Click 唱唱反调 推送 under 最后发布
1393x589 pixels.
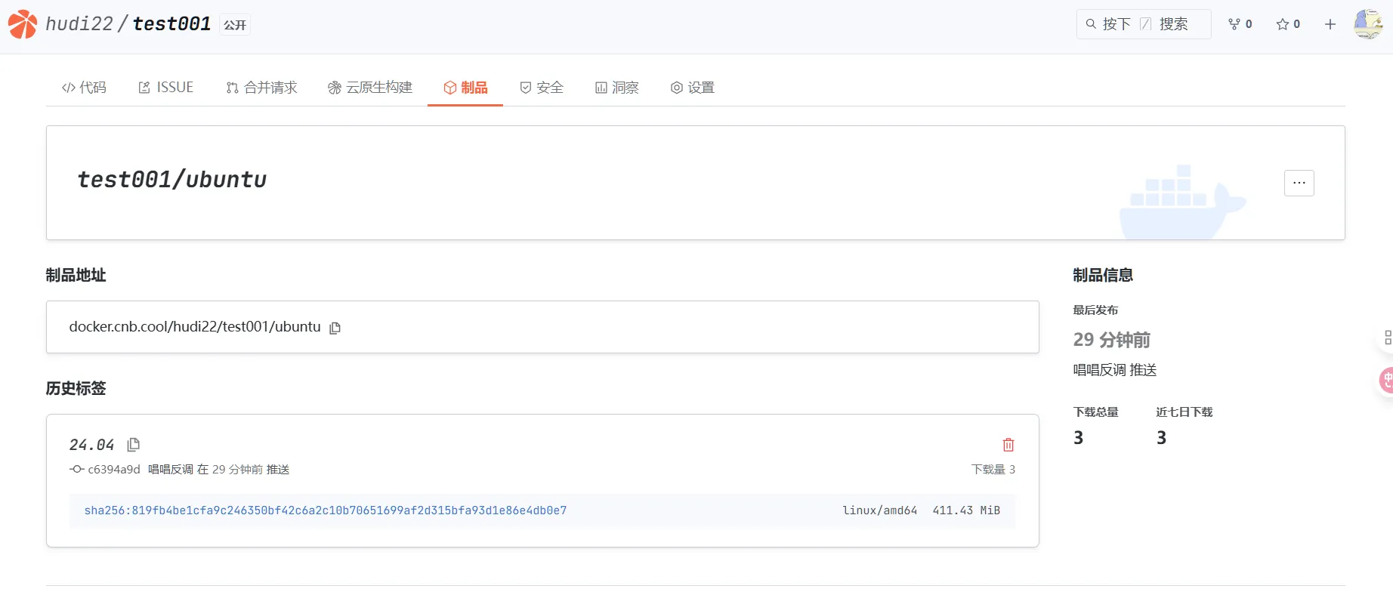pyautogui.click(x=1115, y=370)
